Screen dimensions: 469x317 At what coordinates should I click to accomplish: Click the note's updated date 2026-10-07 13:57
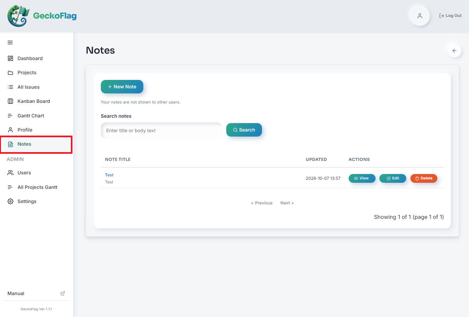click(x=323, y=178)
